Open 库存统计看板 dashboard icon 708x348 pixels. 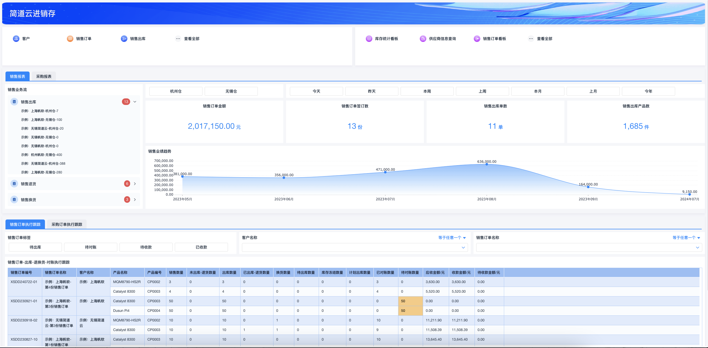pyautogui.click(x=369, y=38)
